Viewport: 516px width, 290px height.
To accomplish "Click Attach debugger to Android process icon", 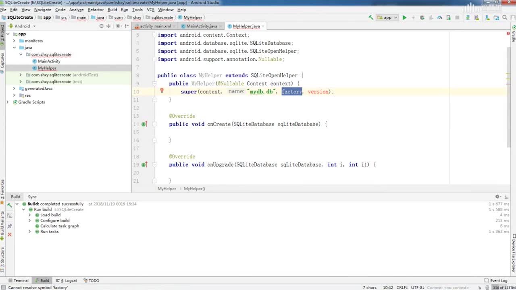I will pos(448,18).
